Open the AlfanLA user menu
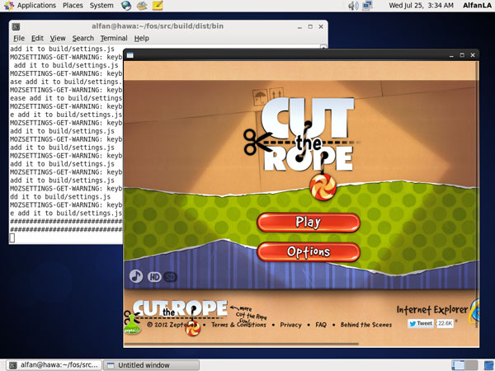The width and height of the screenshot is (495, 371). coord(477,6)
